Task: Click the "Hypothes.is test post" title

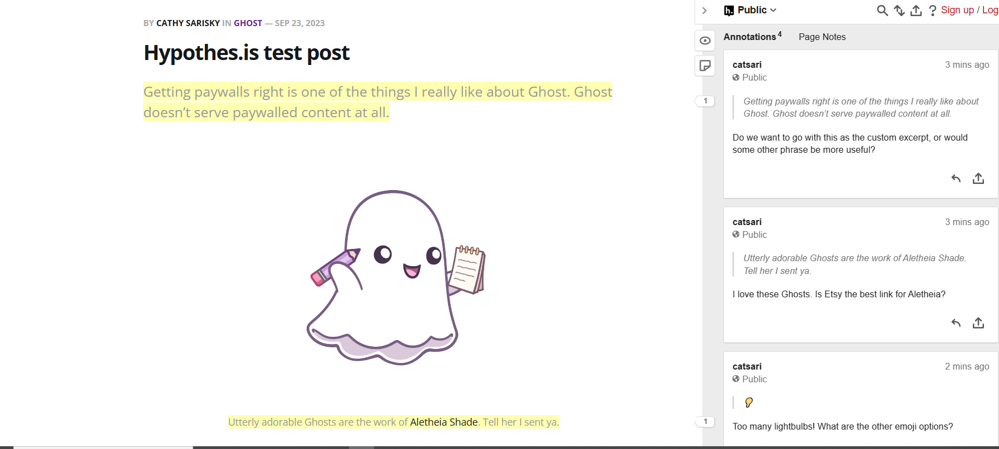Action: click(247, 53)
